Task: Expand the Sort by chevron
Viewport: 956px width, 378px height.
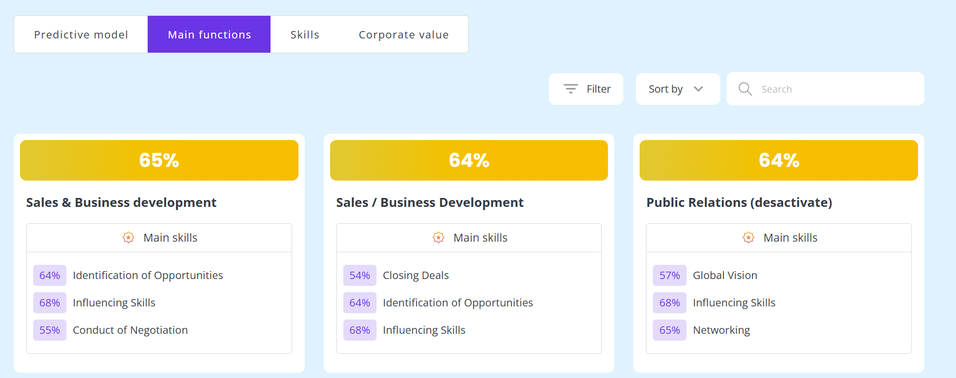Action: 699,89
